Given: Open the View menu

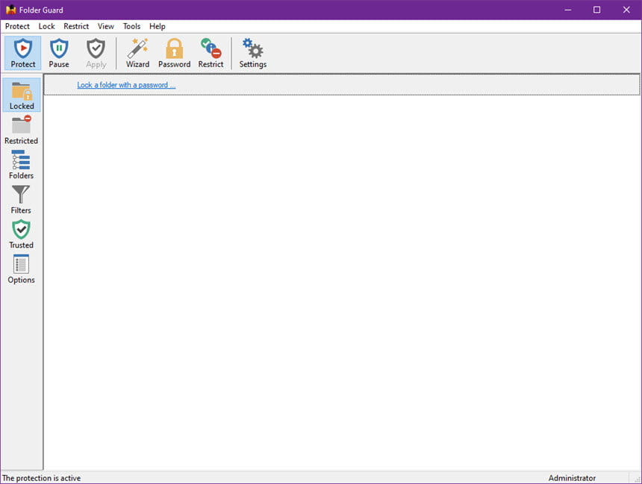Looking at the screenshot, I should [x=106, y=26].
